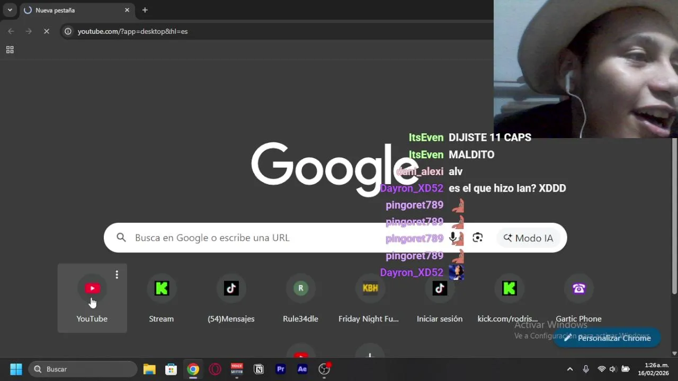Search by image with Google Lens icon
The image size is (678, 381).
[478, 238]
